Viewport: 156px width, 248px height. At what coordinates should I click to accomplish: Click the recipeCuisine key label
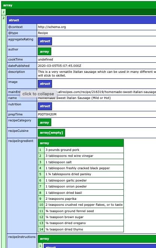18,131
